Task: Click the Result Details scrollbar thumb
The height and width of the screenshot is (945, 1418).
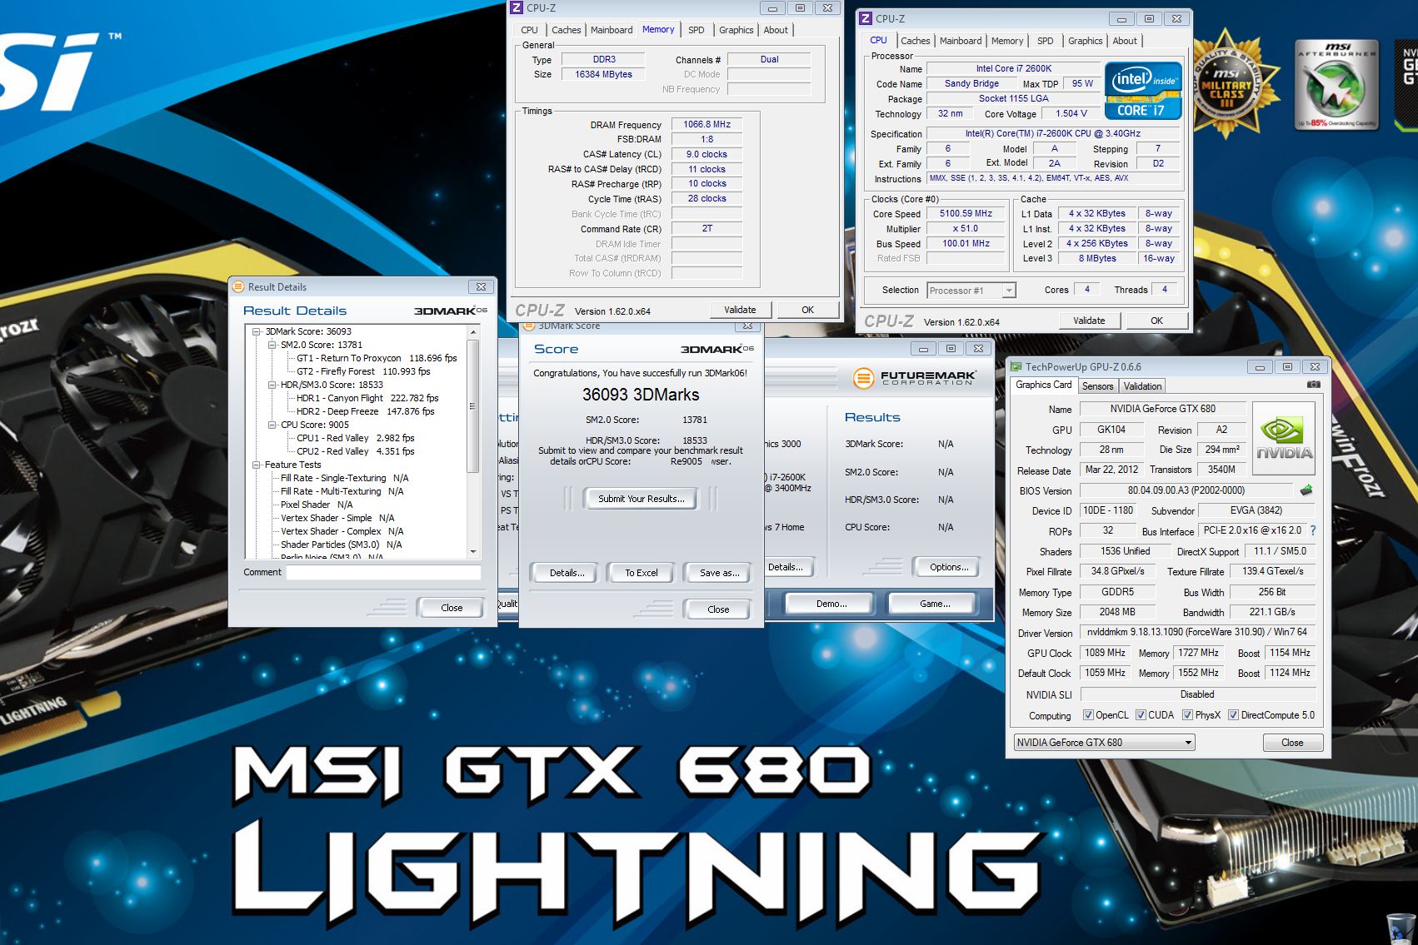Action: click(x=473, y=406)
